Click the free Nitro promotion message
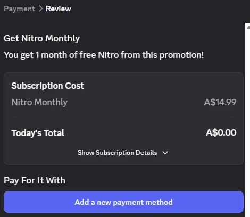 104,55
